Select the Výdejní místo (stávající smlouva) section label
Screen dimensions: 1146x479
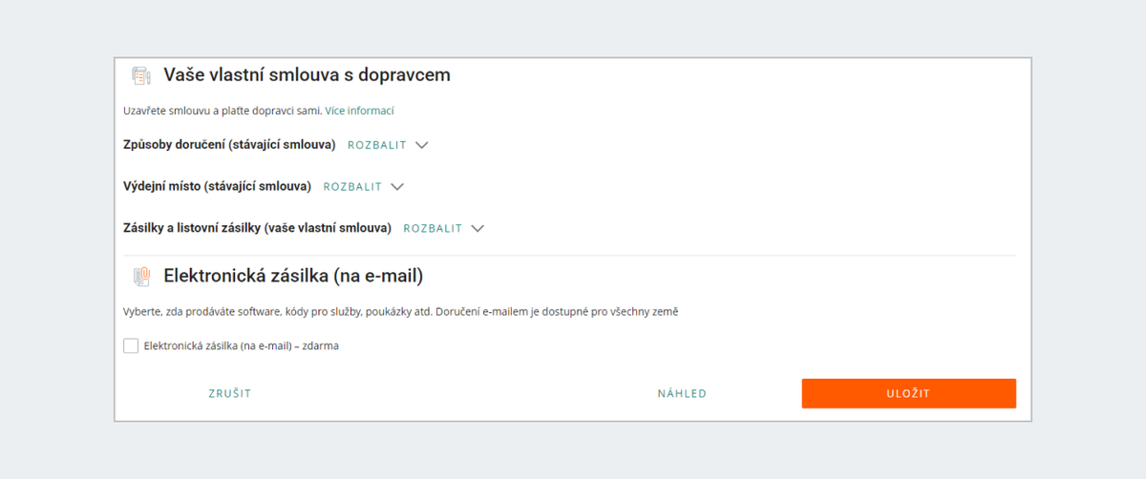(x=218, y=187)
